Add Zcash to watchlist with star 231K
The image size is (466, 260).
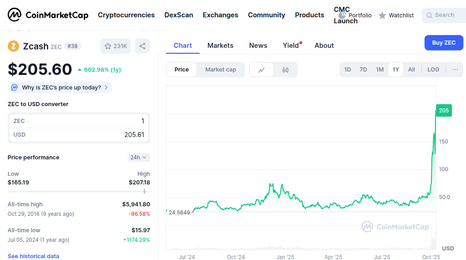[116, 46]
